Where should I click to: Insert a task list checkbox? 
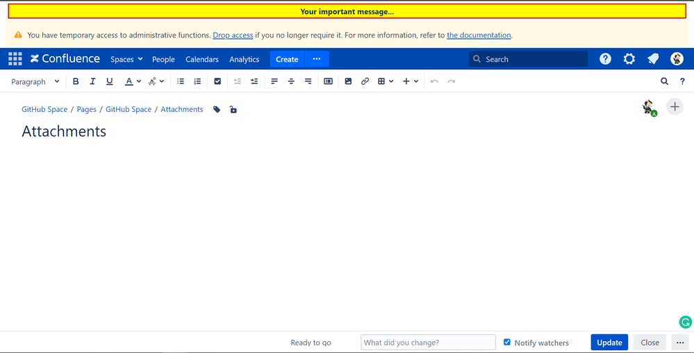217,81
